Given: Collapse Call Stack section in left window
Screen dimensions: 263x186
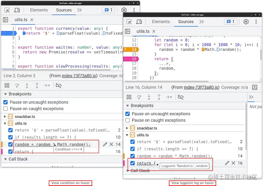Looking at the screenshot, I should (x=5, y=159).
